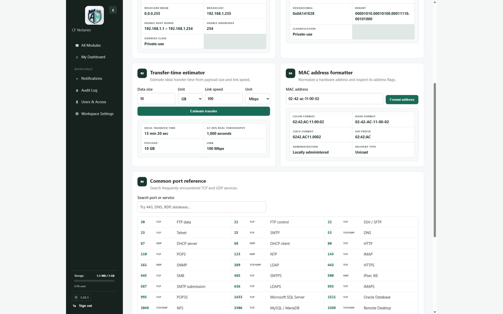
Task: Click the OUI prefix value 02:42:AC
Action: coord(363,137)
